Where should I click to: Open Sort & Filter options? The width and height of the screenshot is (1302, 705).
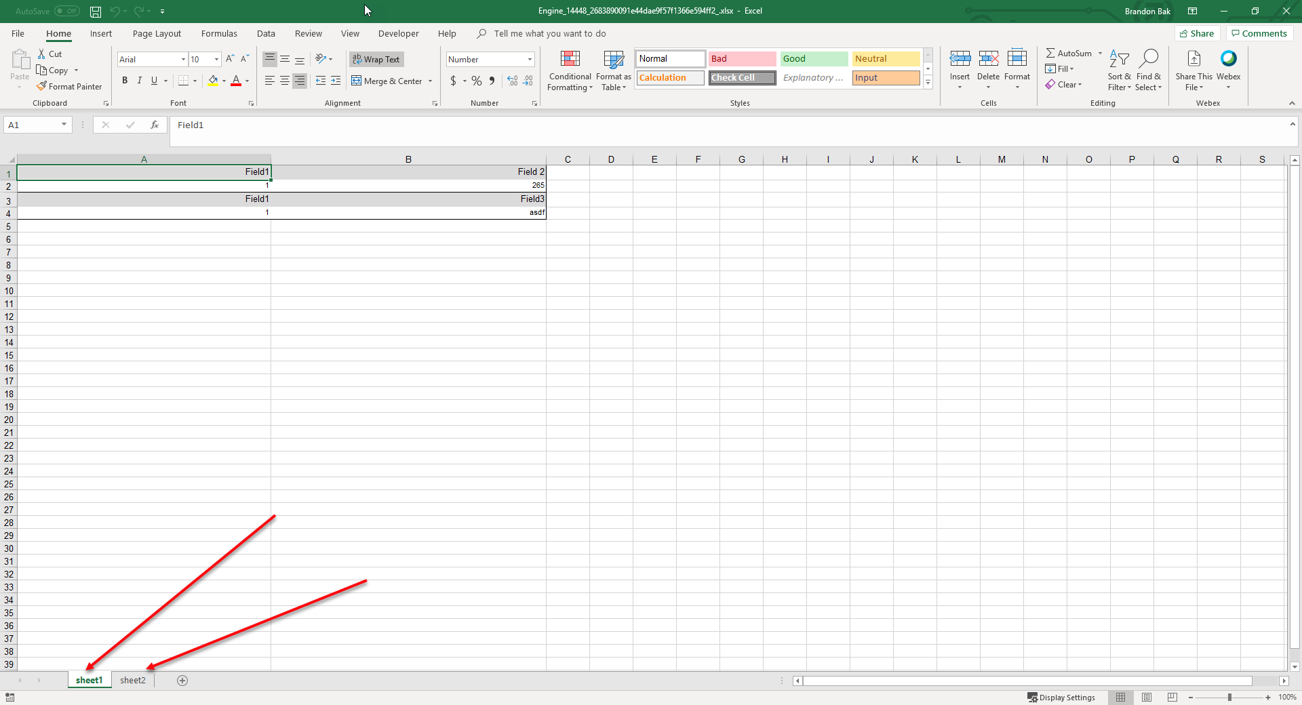tap(1119, 70)
